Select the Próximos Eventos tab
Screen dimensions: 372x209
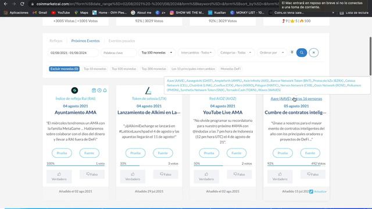pos(85,41)
